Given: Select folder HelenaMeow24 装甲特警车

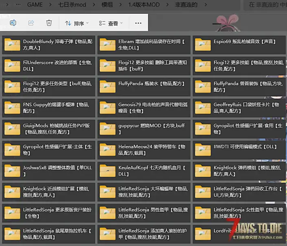Looking at the screenshot, I should (144, 150).
